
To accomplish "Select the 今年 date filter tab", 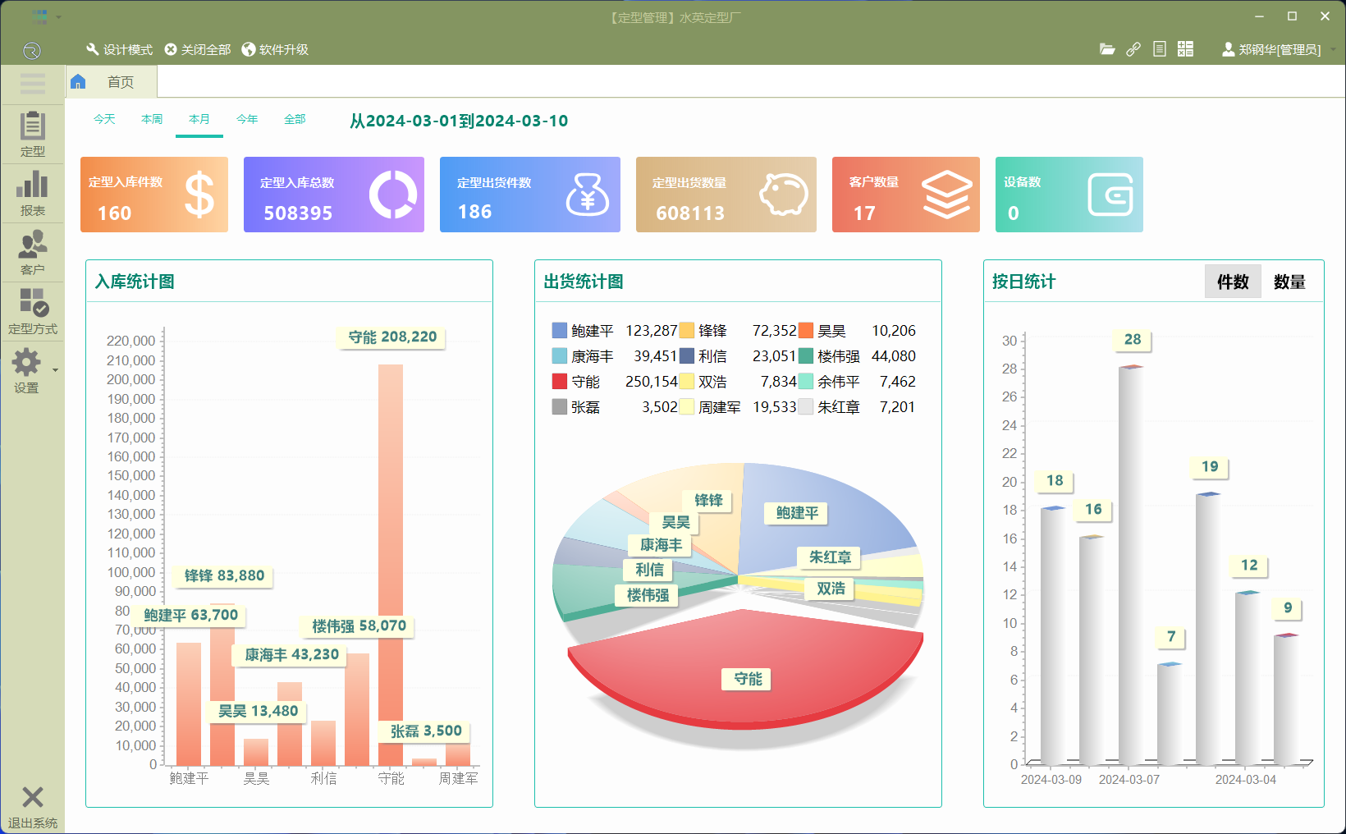I will [247, 119].
